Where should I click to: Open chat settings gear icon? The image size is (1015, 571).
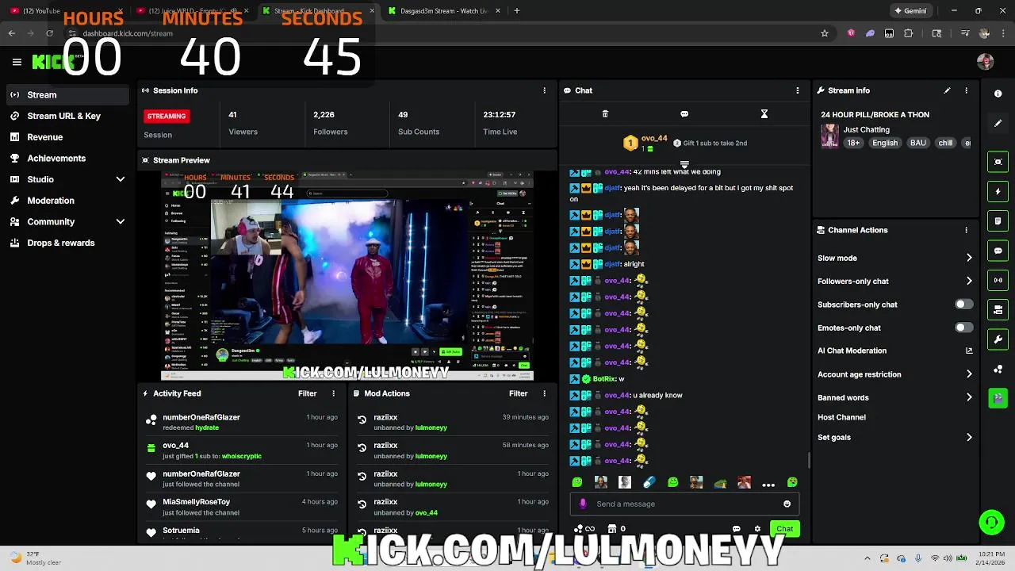point(757,529)
